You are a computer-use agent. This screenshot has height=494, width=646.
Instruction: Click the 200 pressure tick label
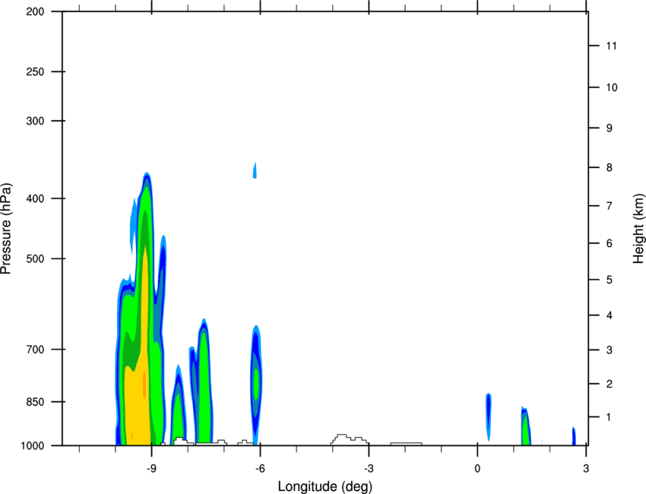(35, 11)
